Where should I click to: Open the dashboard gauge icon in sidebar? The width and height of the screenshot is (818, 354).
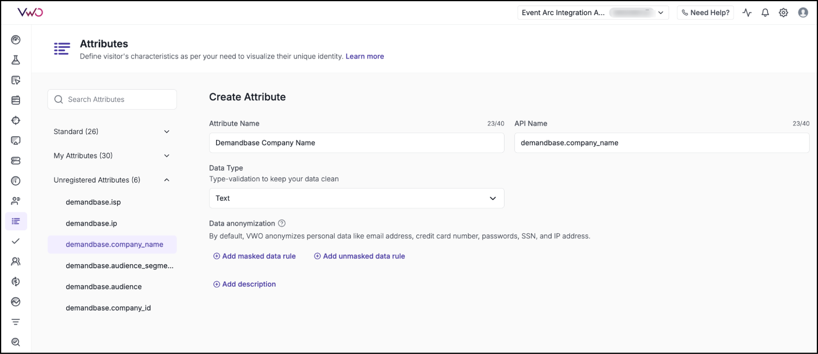(x=16, y=40)
